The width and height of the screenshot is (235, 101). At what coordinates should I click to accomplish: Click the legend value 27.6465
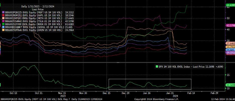click(70, 18)
